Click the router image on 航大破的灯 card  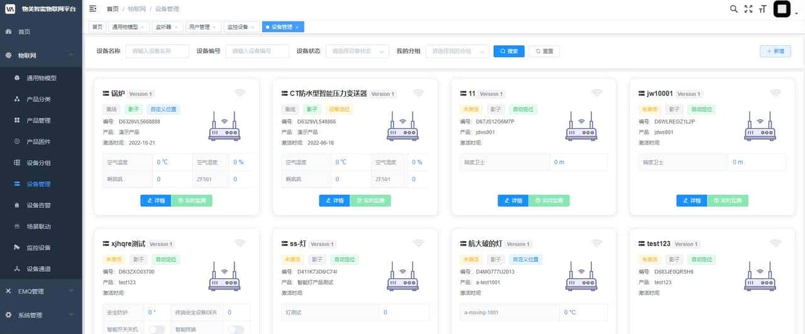(x=582, y=277)
